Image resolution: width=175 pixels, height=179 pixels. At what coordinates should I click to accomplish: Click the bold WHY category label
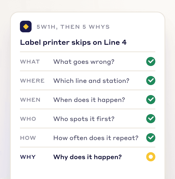[x=28, y=157]
